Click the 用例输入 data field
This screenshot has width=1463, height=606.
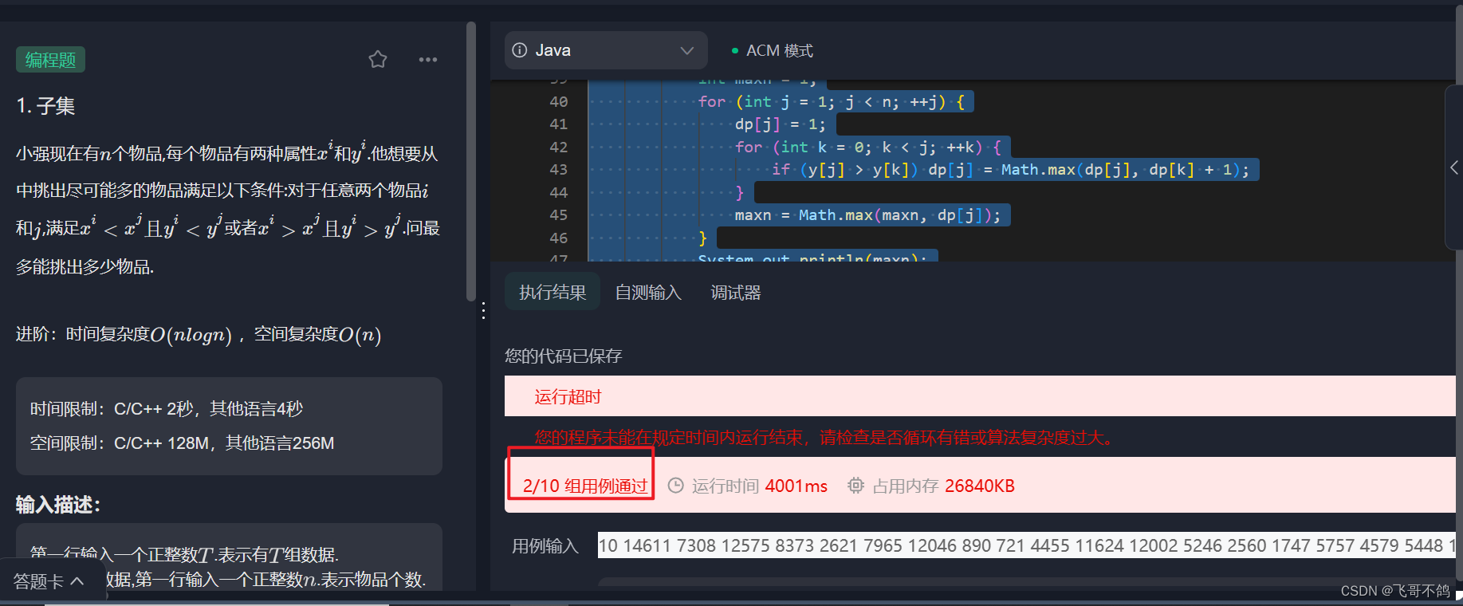point(1026,545)
